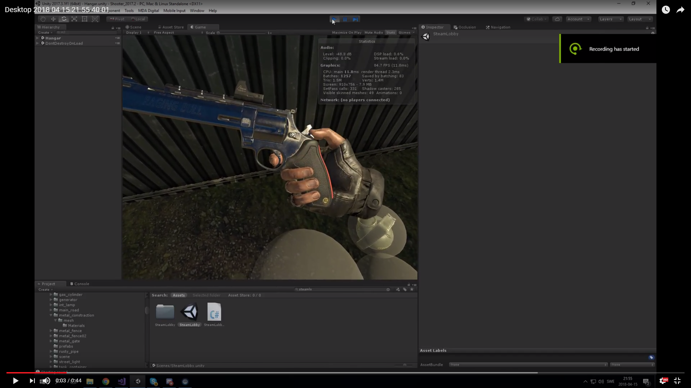Toggle Mute Audio in Game view
This screenshot has height=388, width=691.
pos(373,32)
